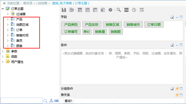Click the 根目录 breadcrumb

28,3
